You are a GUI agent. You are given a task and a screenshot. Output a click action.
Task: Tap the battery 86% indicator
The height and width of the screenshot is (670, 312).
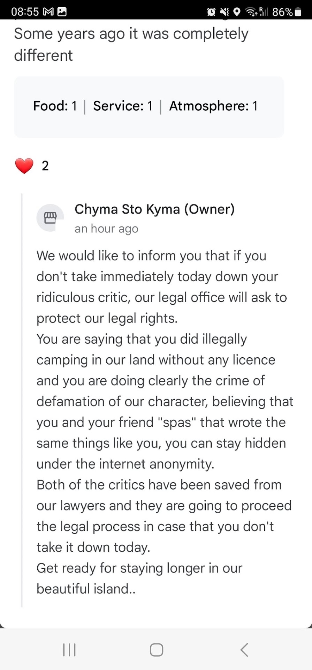coord(287,12)
